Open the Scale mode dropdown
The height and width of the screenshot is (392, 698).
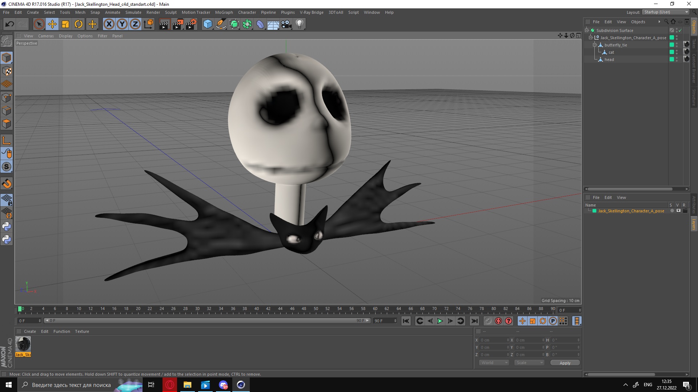[529, 363]
